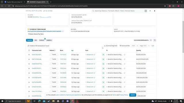
Task: View details eye icon for 28 days ago row
Action: click(x=29, y=55)
